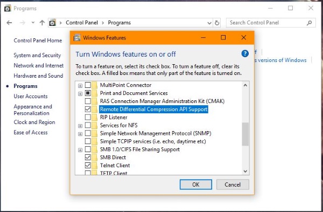This screenshot has height=212, width=323.
Task: Expand the MultiPoint Connector node
Action: point(80,86)
